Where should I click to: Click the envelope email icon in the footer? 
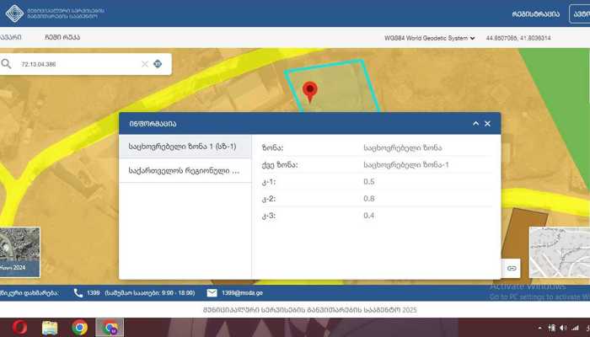click(212, 292)
